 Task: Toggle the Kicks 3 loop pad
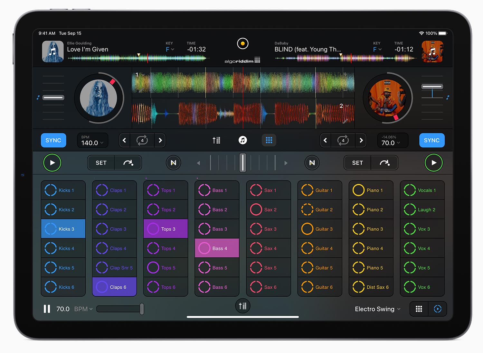[x=63, y=229]
